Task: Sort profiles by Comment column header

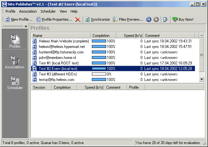Action: (x=169, y=36)
